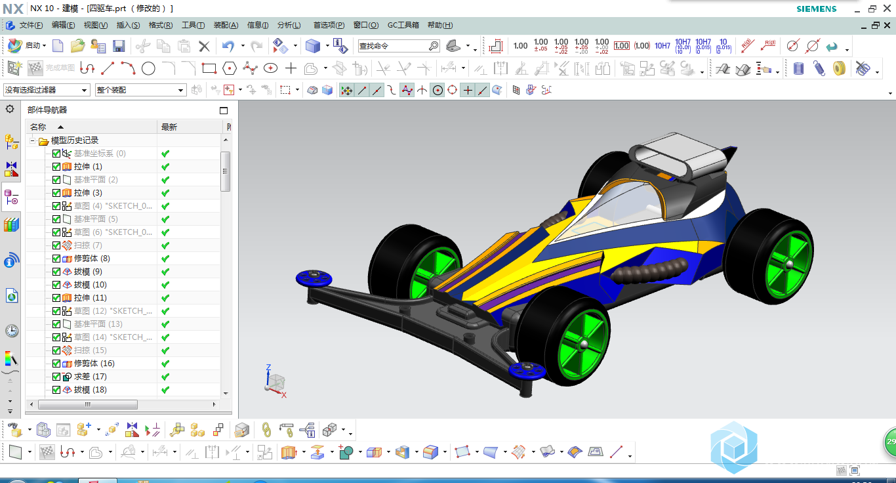Select the Rectangle sketch tool
This screenshot has height=483, width=896.
pyautogui.click(x=209, y=68)
